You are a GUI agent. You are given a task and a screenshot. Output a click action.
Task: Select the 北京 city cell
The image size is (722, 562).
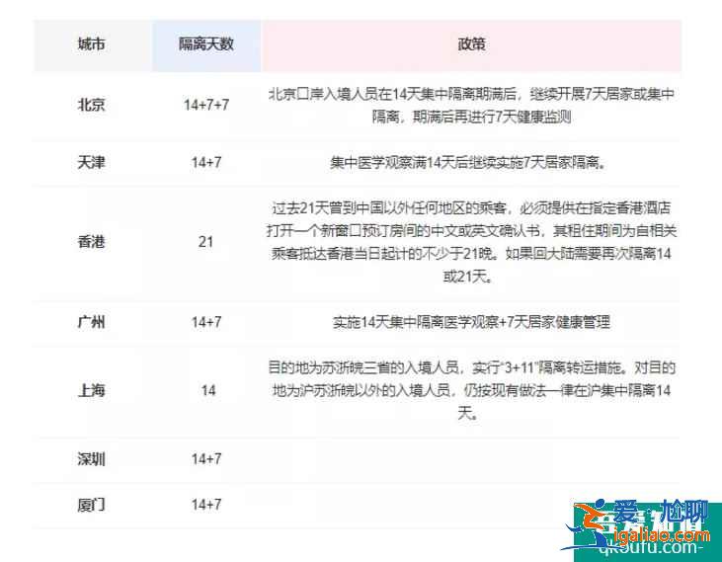91,105
